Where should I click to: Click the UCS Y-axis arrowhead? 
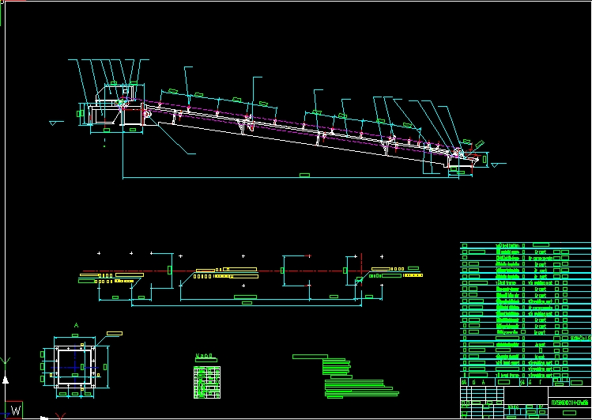[x=6, y=380]
